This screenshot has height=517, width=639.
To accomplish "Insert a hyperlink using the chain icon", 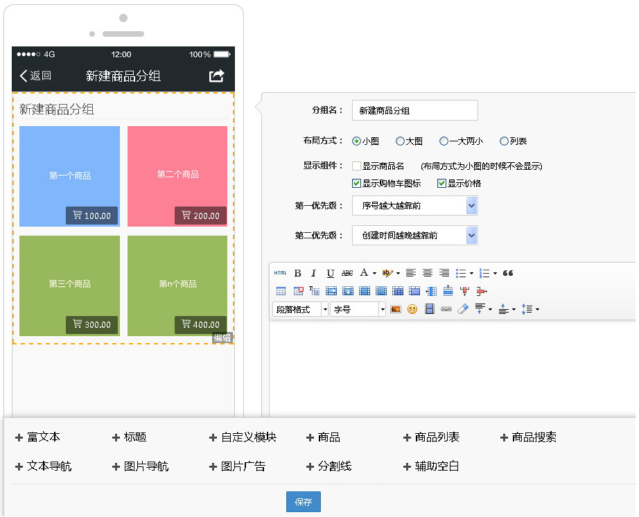I will tap(446, 309).
